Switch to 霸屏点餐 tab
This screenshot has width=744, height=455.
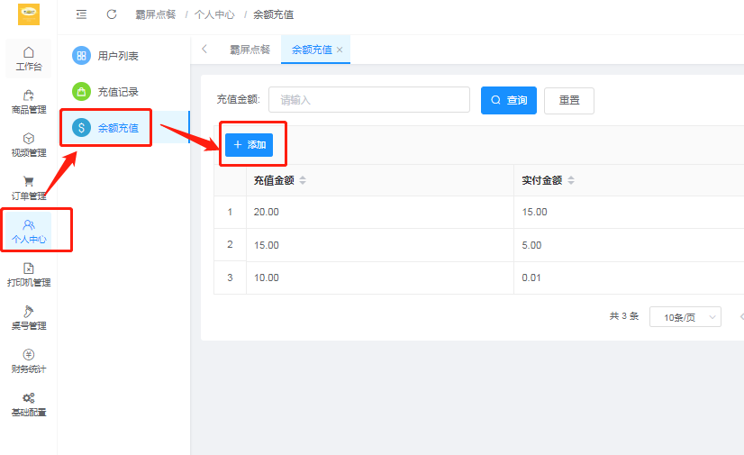[250, 50]
